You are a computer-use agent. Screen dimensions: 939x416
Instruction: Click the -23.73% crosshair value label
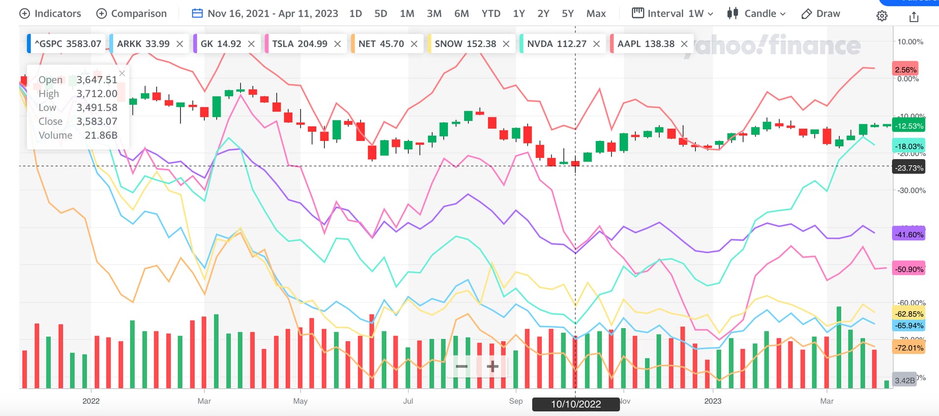pyautogui.click(x=909, y=168)
